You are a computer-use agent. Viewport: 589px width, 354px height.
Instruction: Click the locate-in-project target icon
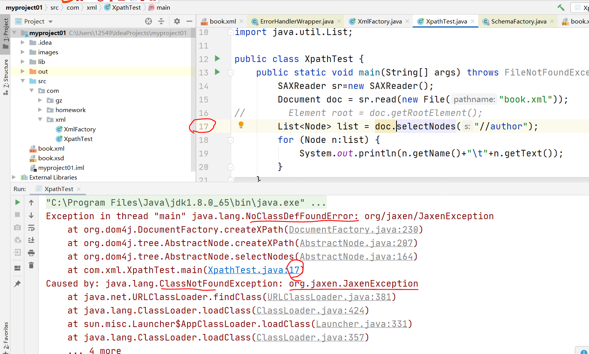(x=149, y=21)
